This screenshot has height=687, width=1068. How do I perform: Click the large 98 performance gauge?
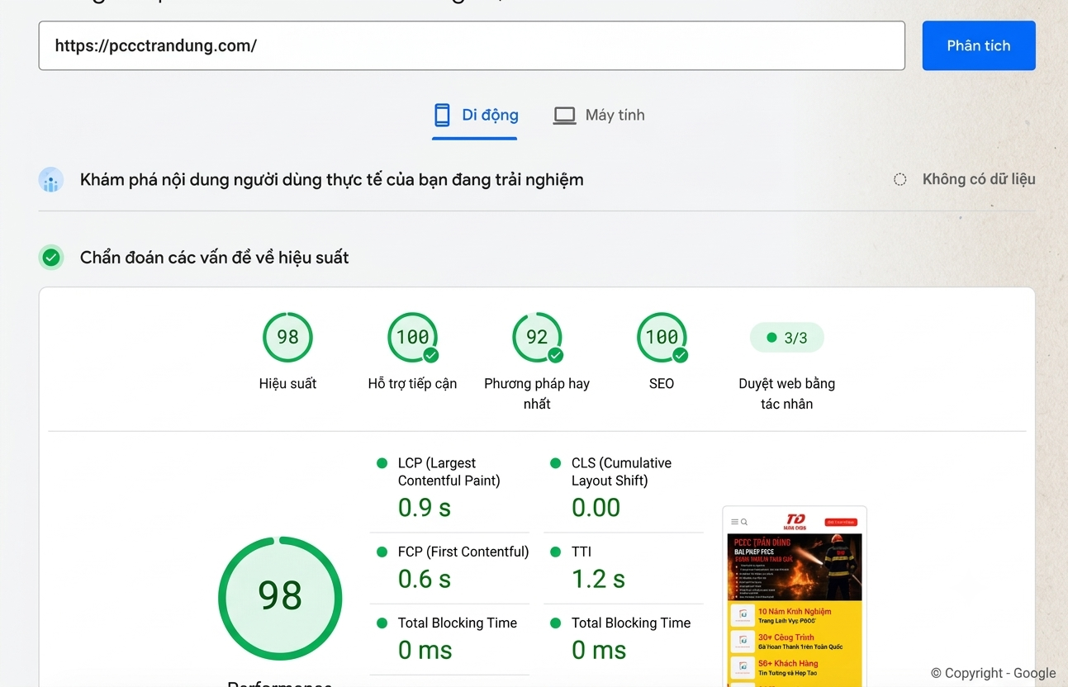click(x=280, y=597)
